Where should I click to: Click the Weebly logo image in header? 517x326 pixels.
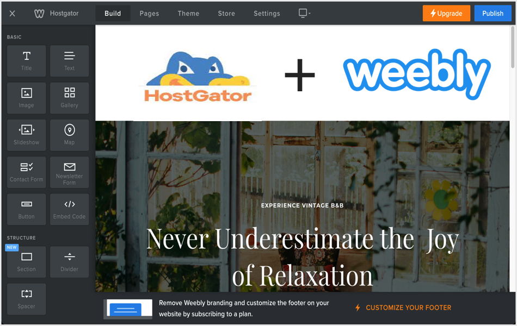[417, 74]
